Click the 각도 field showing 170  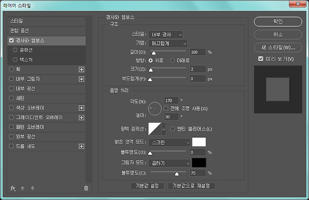tap(171, 100)
